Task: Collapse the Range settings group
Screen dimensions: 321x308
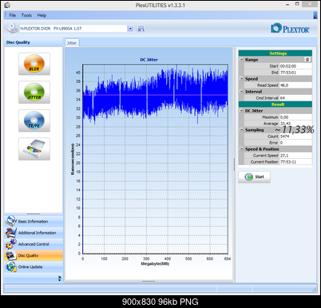Action: (x=241, y=60)
